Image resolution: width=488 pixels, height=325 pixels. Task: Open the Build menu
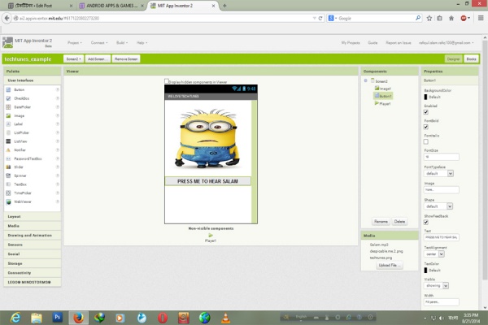click(x=121, y=41)
